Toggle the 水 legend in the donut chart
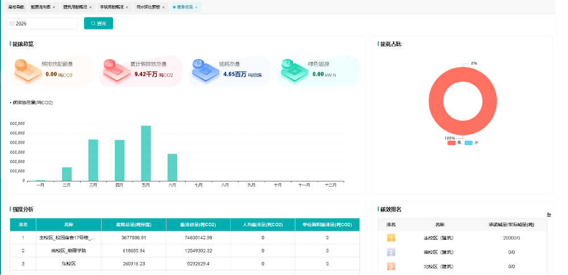Viewport: 568px width, 275px height. tap(471, 142)
